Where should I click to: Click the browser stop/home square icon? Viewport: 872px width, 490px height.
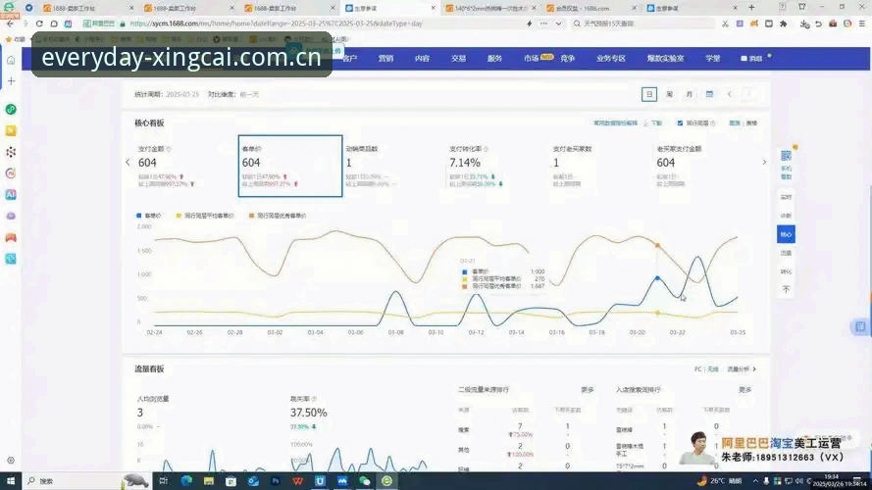[54, 24]
